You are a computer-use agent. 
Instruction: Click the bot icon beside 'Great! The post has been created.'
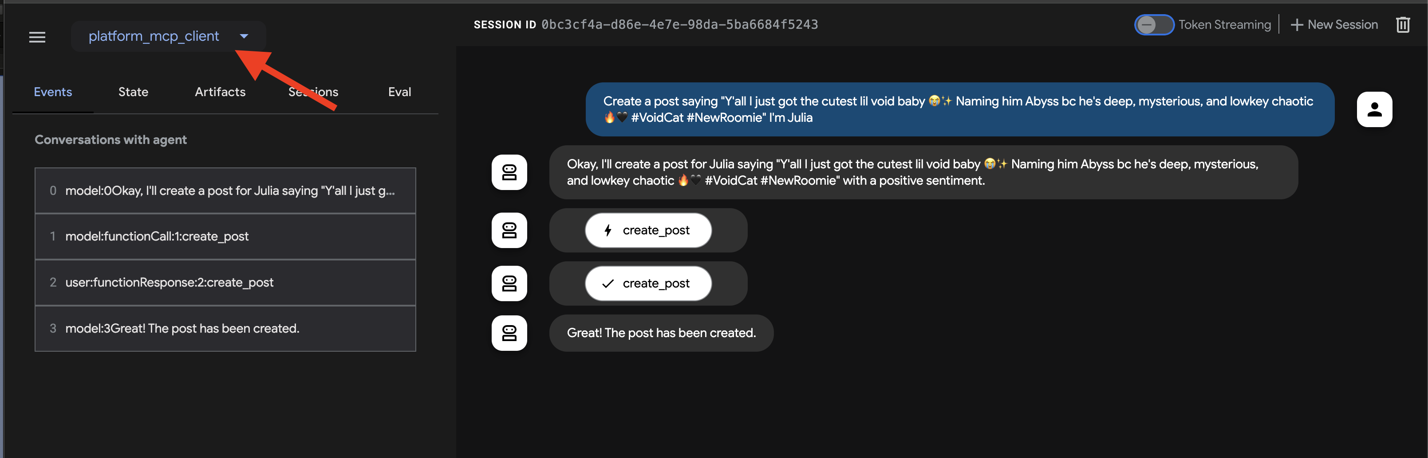(x=509, y=333)
